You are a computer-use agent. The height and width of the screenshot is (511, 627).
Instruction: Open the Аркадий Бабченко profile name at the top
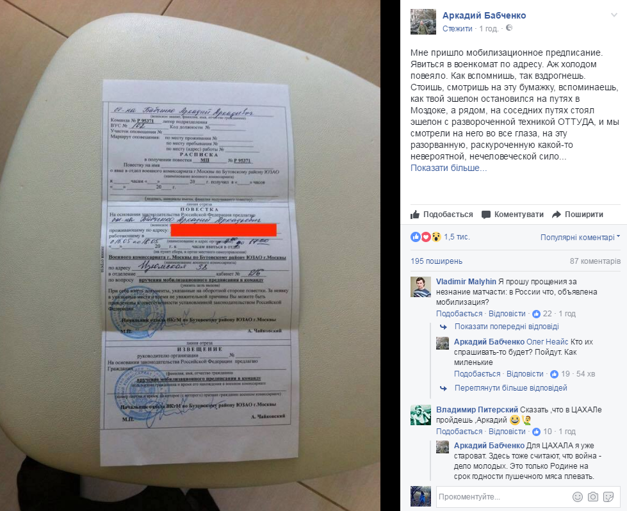tap(484, 15)
